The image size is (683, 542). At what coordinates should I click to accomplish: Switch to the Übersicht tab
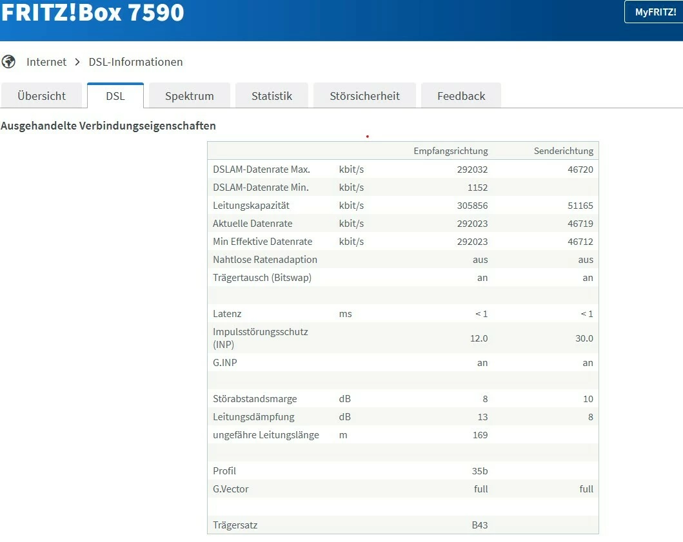point(41,96)
